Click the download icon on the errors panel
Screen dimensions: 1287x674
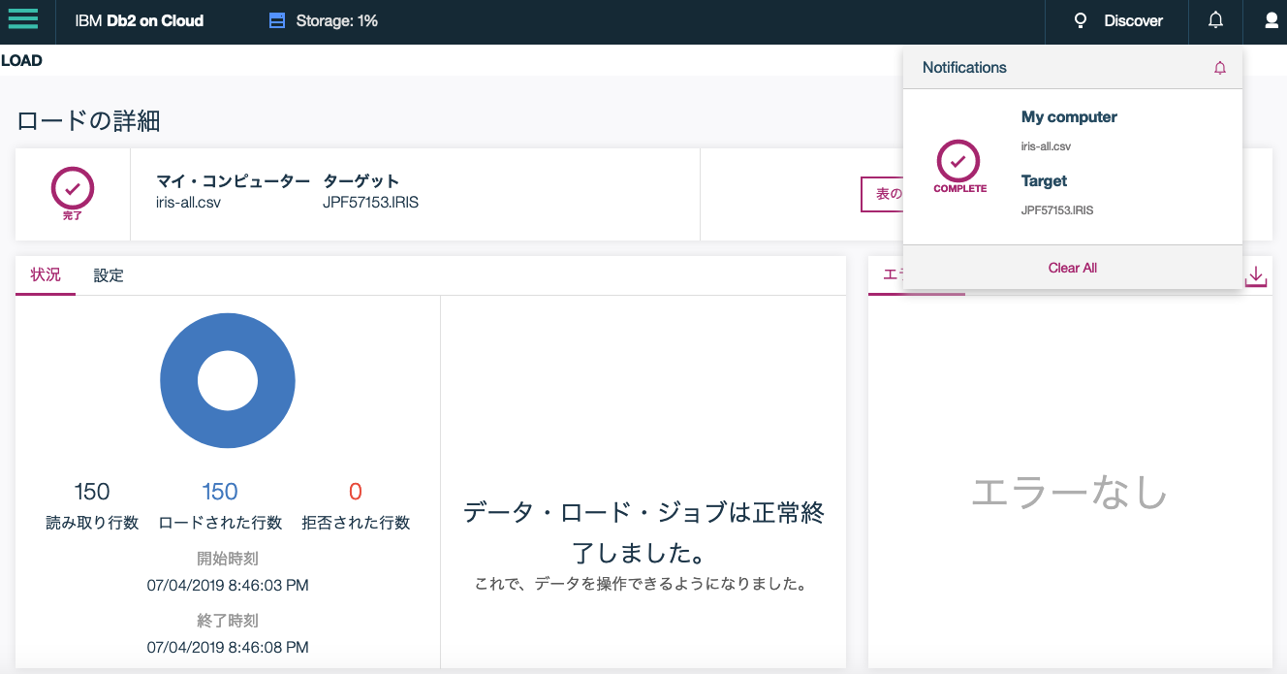1255,275
